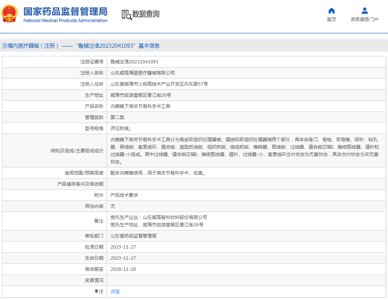The height and width of the screenshot is (300, 388).
Task: Select expiry date 2028-11-26
Action: click(123, 269)
